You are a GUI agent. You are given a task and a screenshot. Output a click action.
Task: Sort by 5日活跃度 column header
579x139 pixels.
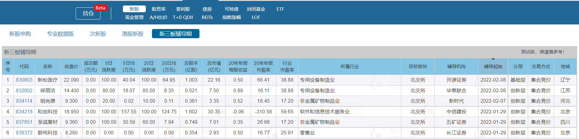[109, 67]
